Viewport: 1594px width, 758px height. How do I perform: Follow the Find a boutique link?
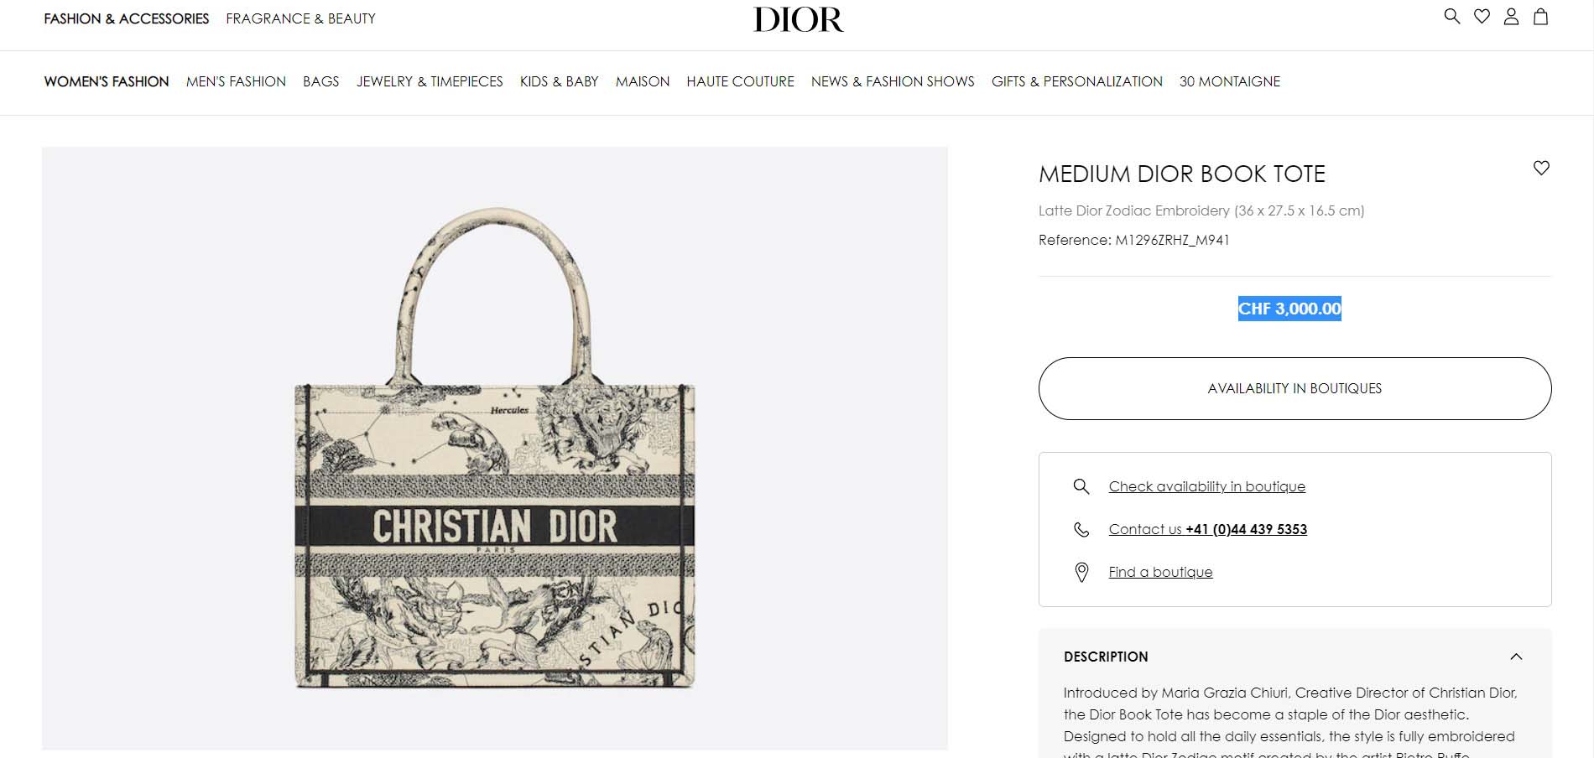pyautogui.click(x=1160, y=572)
